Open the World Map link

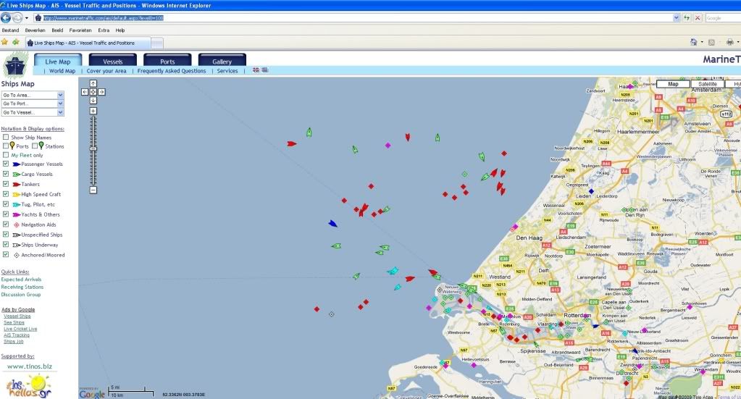62,71
